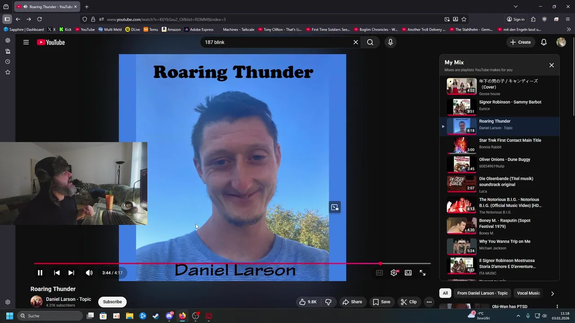Play 'Oliver Onions - Dune Buggy' from mix
Screen dimensions: 575x323
click(x=500, y=164)
